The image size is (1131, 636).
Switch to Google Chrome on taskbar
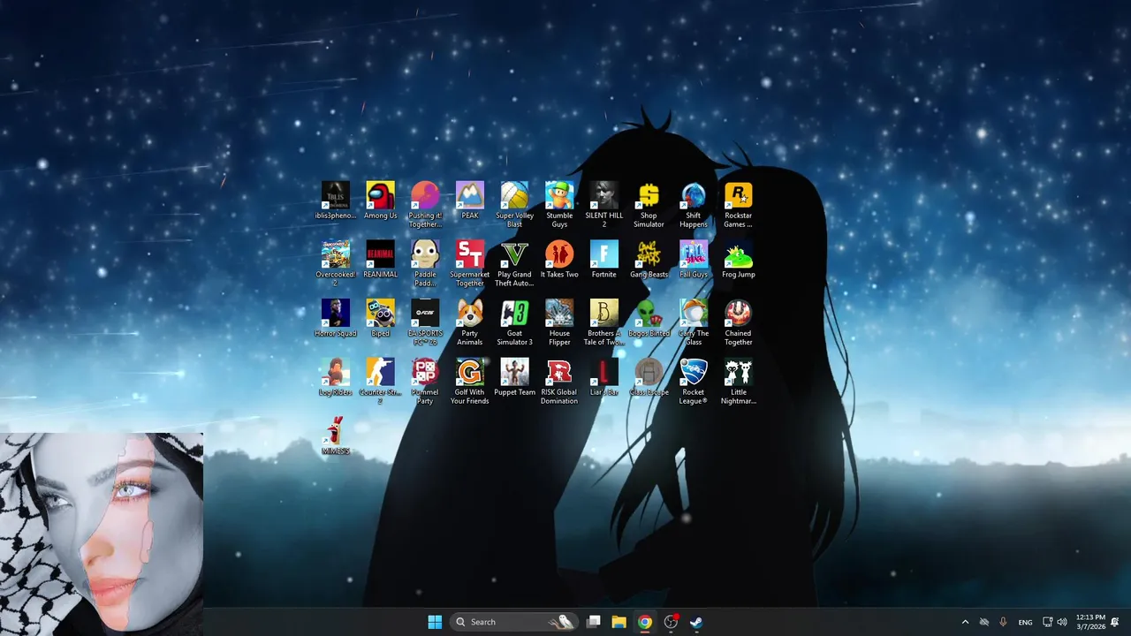pos(645,622)
